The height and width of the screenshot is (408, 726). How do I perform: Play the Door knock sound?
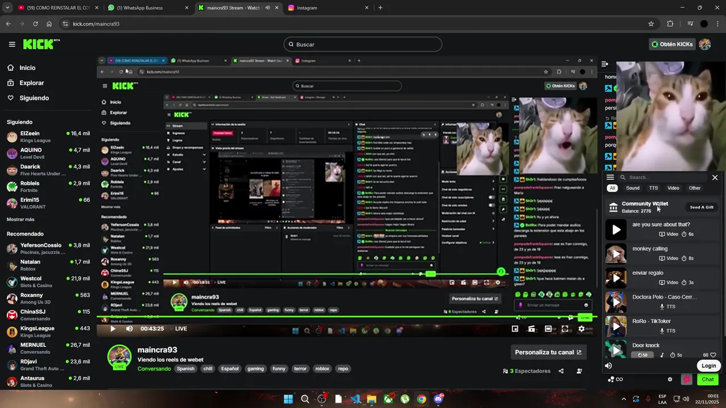pyautogui.click(x=616, y=350)
